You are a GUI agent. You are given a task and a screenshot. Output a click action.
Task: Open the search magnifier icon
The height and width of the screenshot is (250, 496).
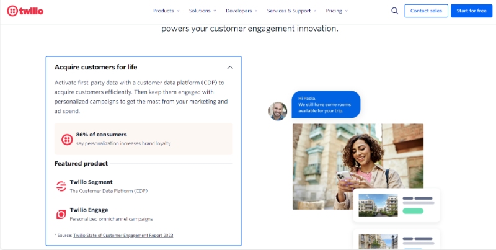[395, 11]
